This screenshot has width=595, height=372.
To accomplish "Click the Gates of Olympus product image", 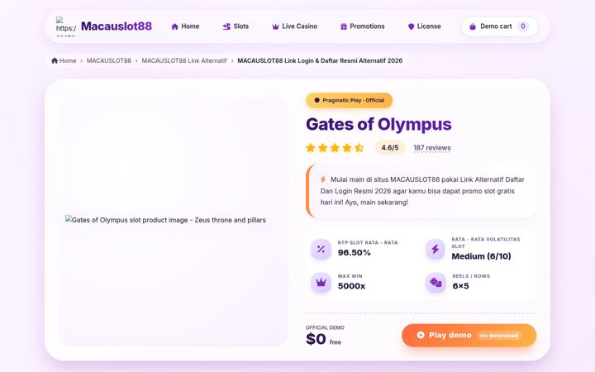I will (174, 222).
